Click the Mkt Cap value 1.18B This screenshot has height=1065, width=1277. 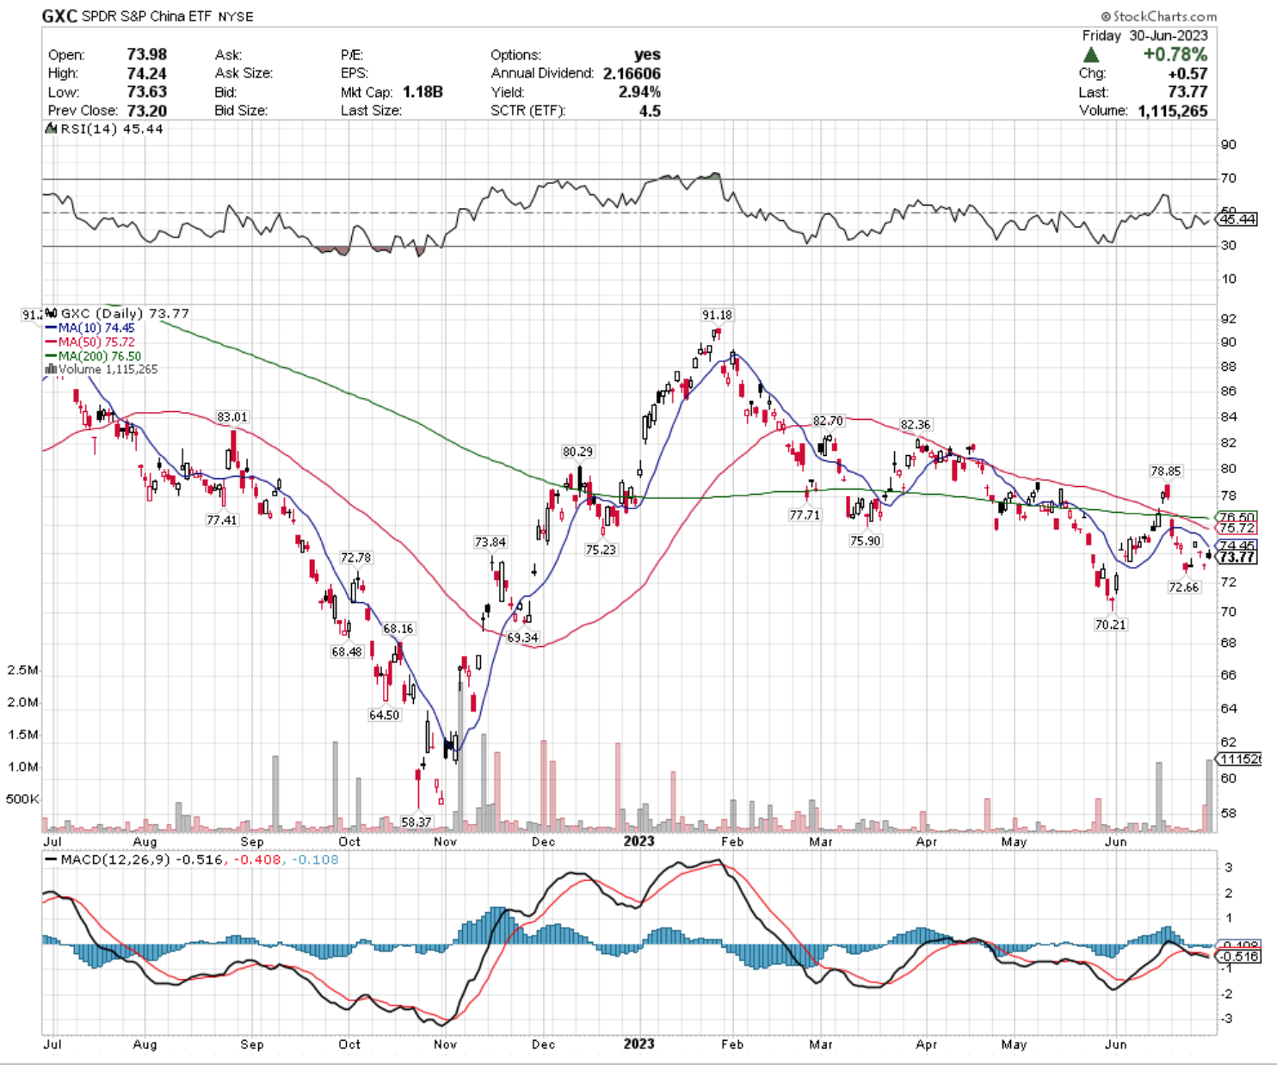[423, 92]
